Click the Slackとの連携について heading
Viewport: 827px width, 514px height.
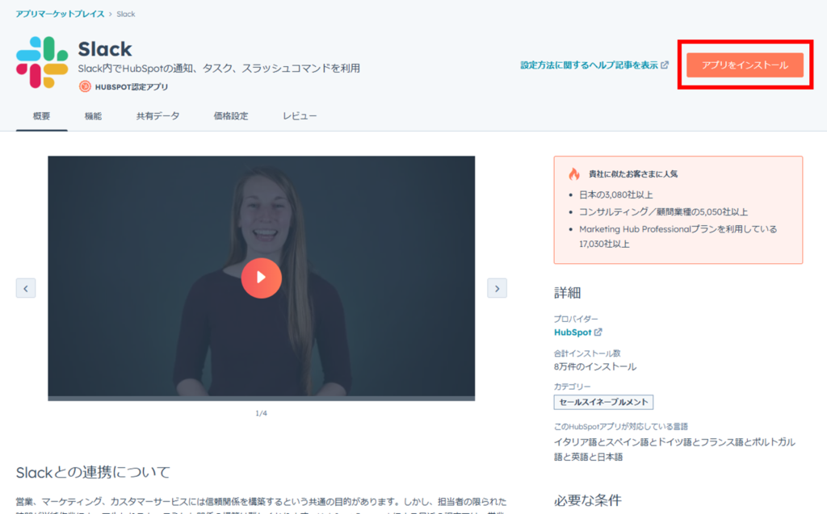click(93, 472)
